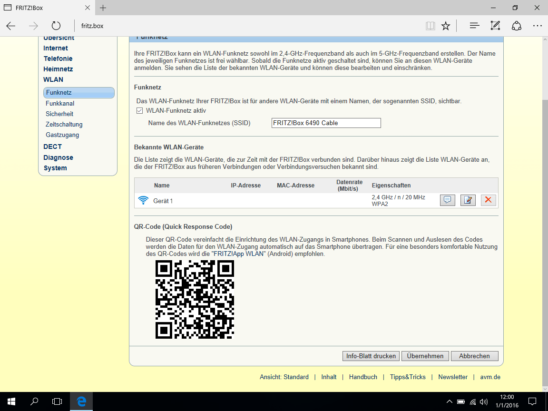
Task: Click volume speaker tray icon
Action: tap(484, 402)
